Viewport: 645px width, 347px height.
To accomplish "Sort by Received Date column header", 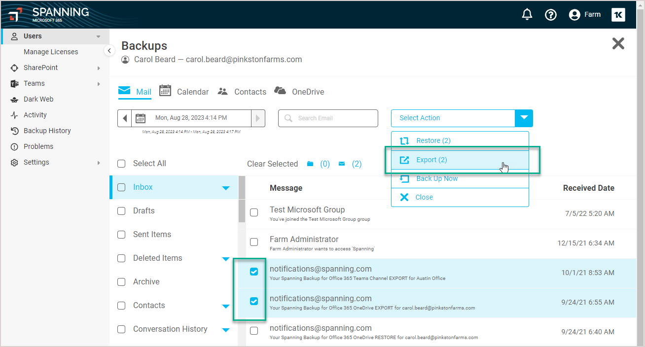I will point(589,188).
